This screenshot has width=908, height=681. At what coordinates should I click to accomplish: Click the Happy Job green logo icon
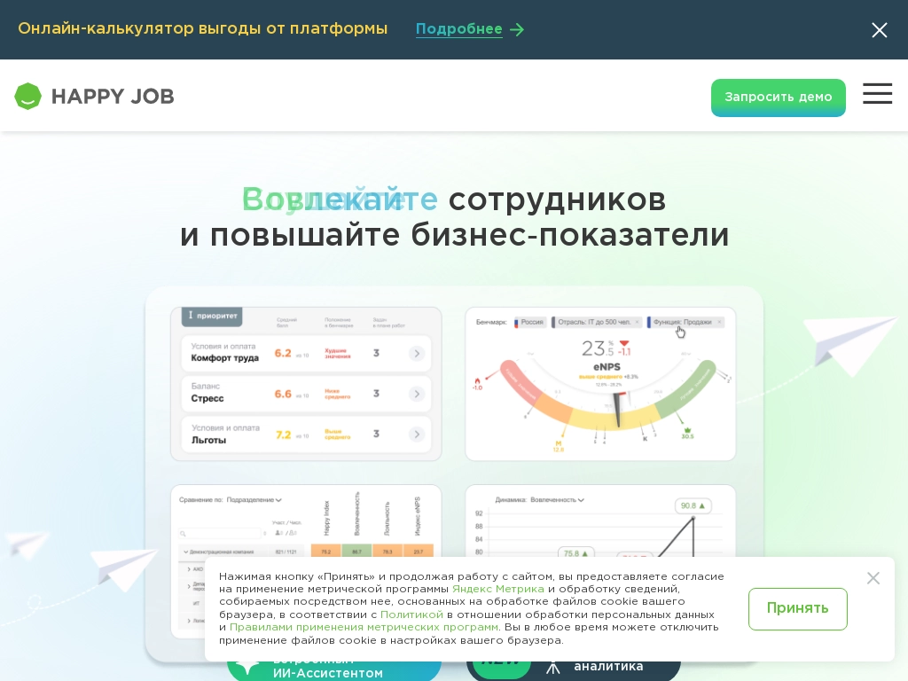click(28, 96)
